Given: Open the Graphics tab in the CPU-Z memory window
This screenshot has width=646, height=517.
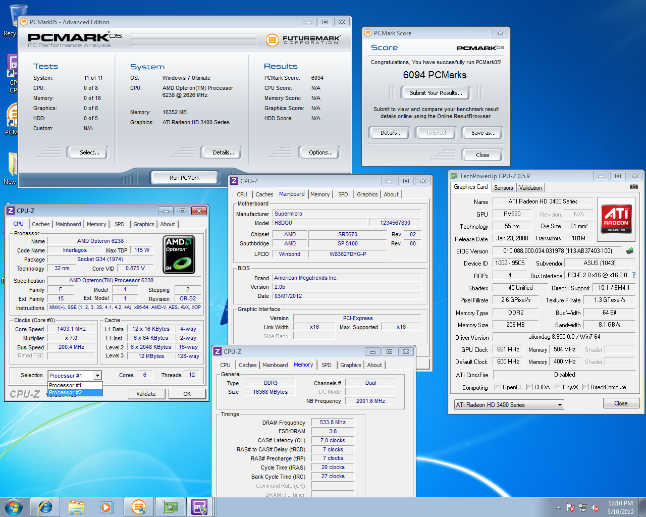Looking at the screenshot, I should click(351, 365).
